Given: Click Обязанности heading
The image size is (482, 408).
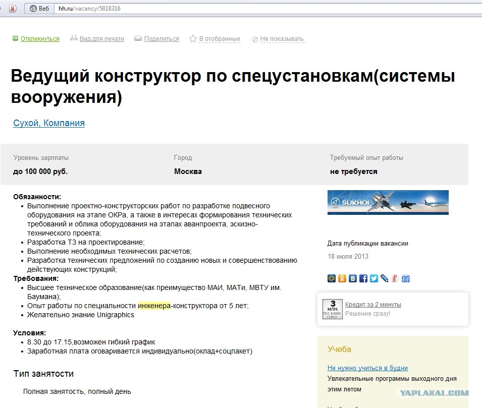Looking at the screenshot, I should click(x=37, y=197).
